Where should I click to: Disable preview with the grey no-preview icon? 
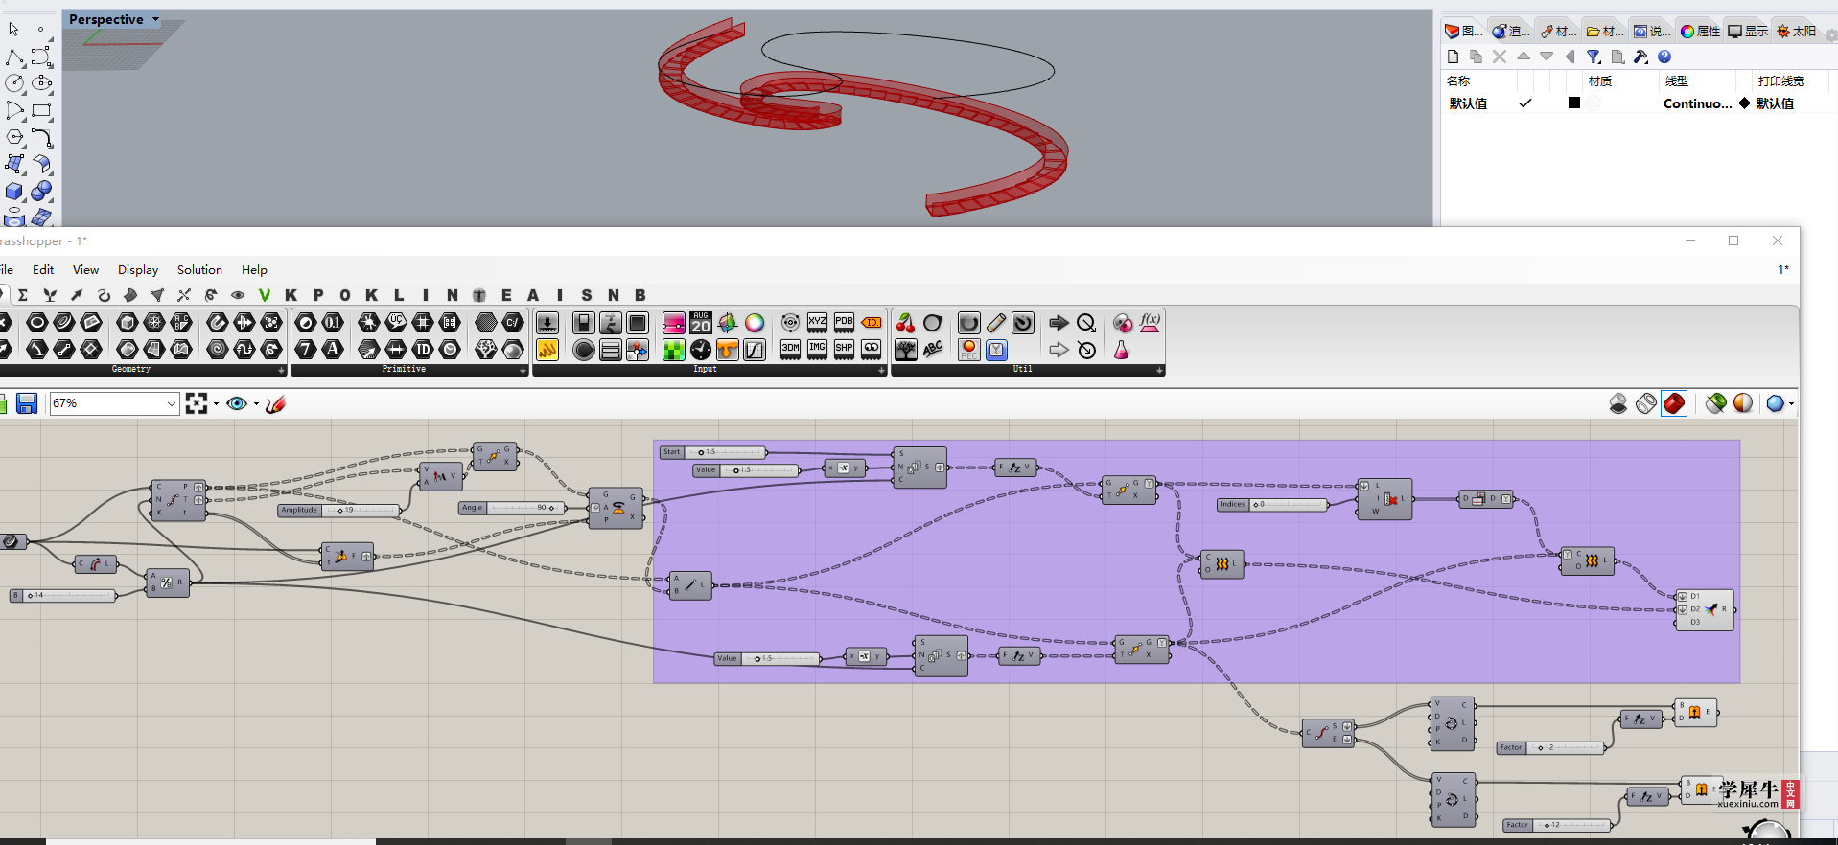(x=1618, y=403)
